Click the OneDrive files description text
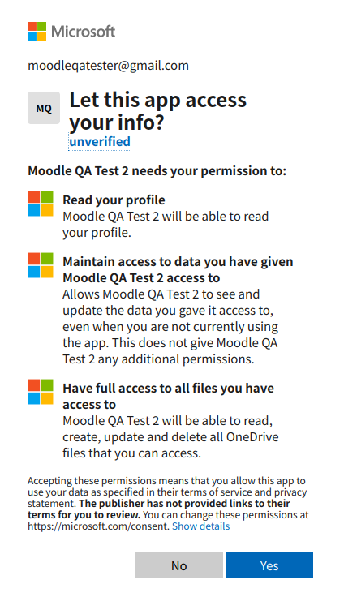This screenshot has width=344, height=597. point(170,436)
